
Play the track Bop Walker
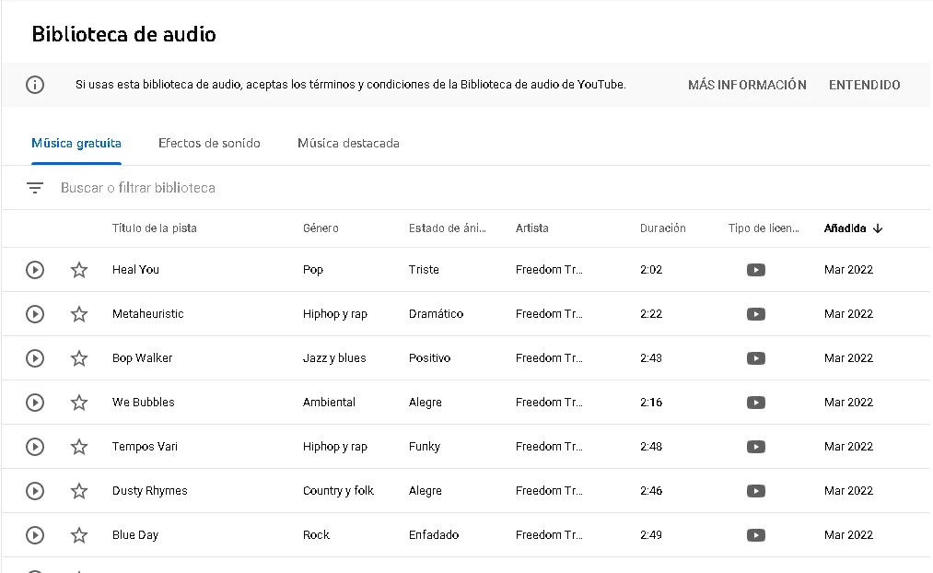(34, 357)
